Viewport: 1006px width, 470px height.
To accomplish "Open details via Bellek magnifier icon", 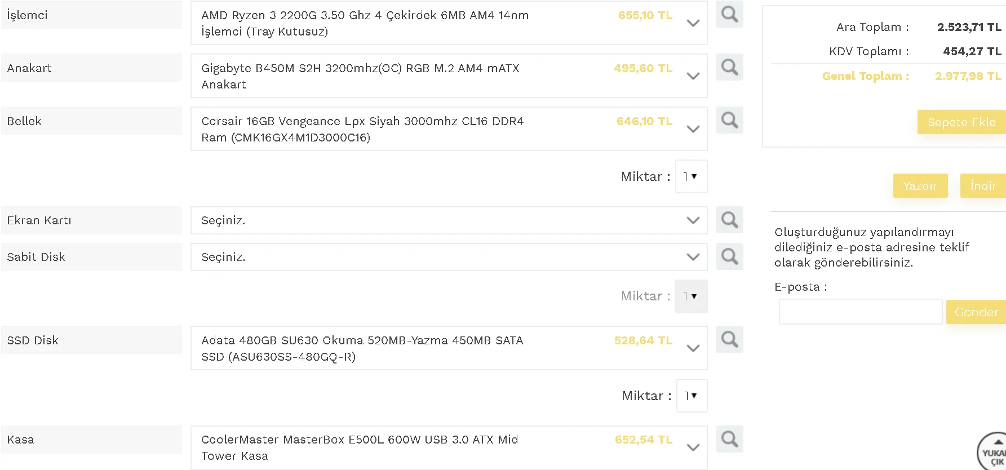I will tap(729, 120).
